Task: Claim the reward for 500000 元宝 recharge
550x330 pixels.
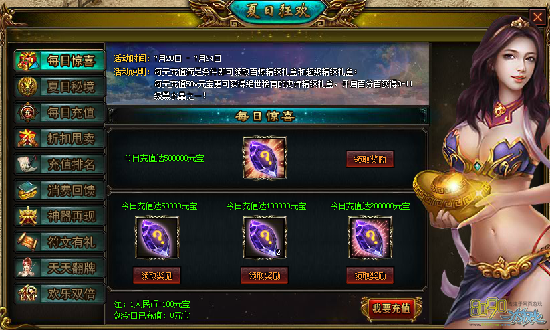Action: point(370,159)
